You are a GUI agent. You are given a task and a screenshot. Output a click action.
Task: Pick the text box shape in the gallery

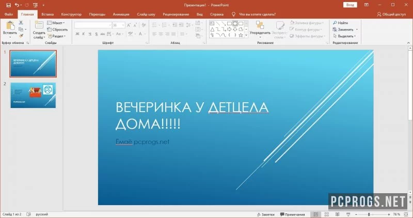coord(212,23)
